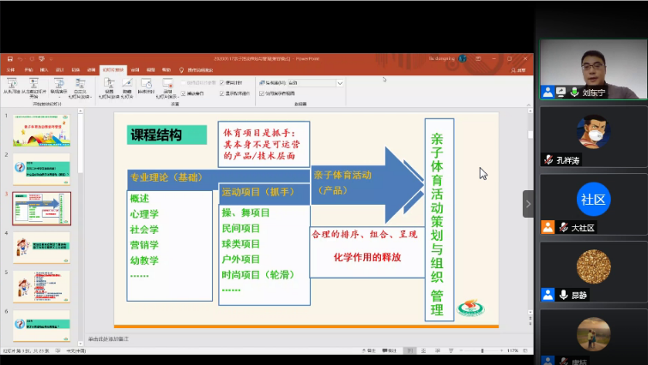Click the From Current Slide icon

[32, 84]
